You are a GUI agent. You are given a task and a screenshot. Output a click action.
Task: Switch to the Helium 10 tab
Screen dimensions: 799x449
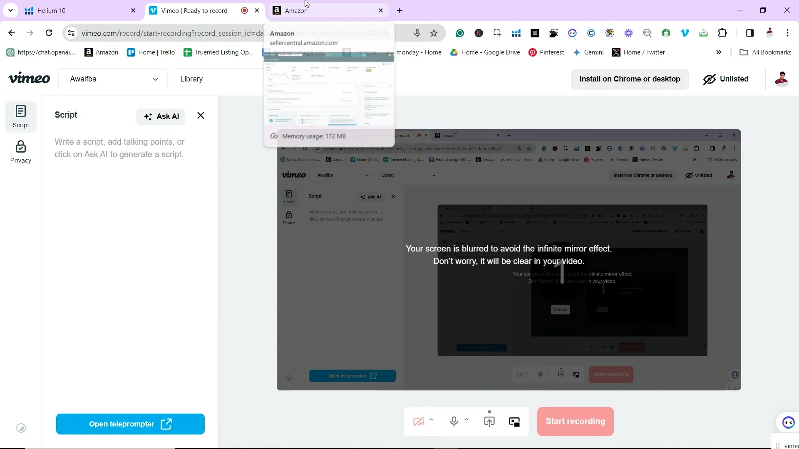coord(80,11)
